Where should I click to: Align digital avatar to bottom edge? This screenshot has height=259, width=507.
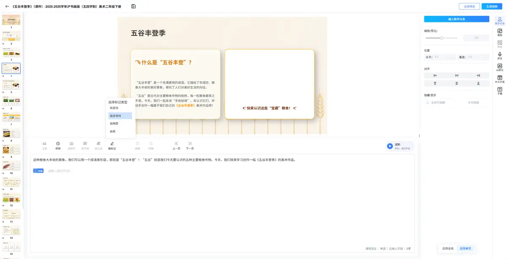coord(478,83)
